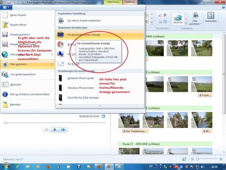Viewport: 226px width, 170px height.
Task: Switch to the Texttools tab
Action: 130,2
